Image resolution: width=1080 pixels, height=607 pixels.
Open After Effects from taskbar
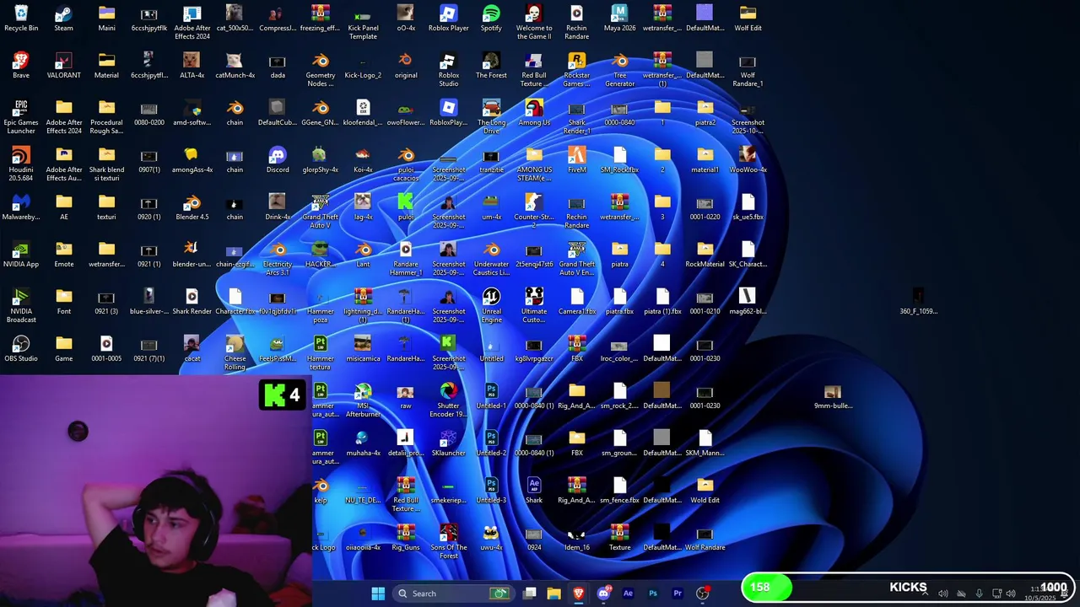pos(628,594)
